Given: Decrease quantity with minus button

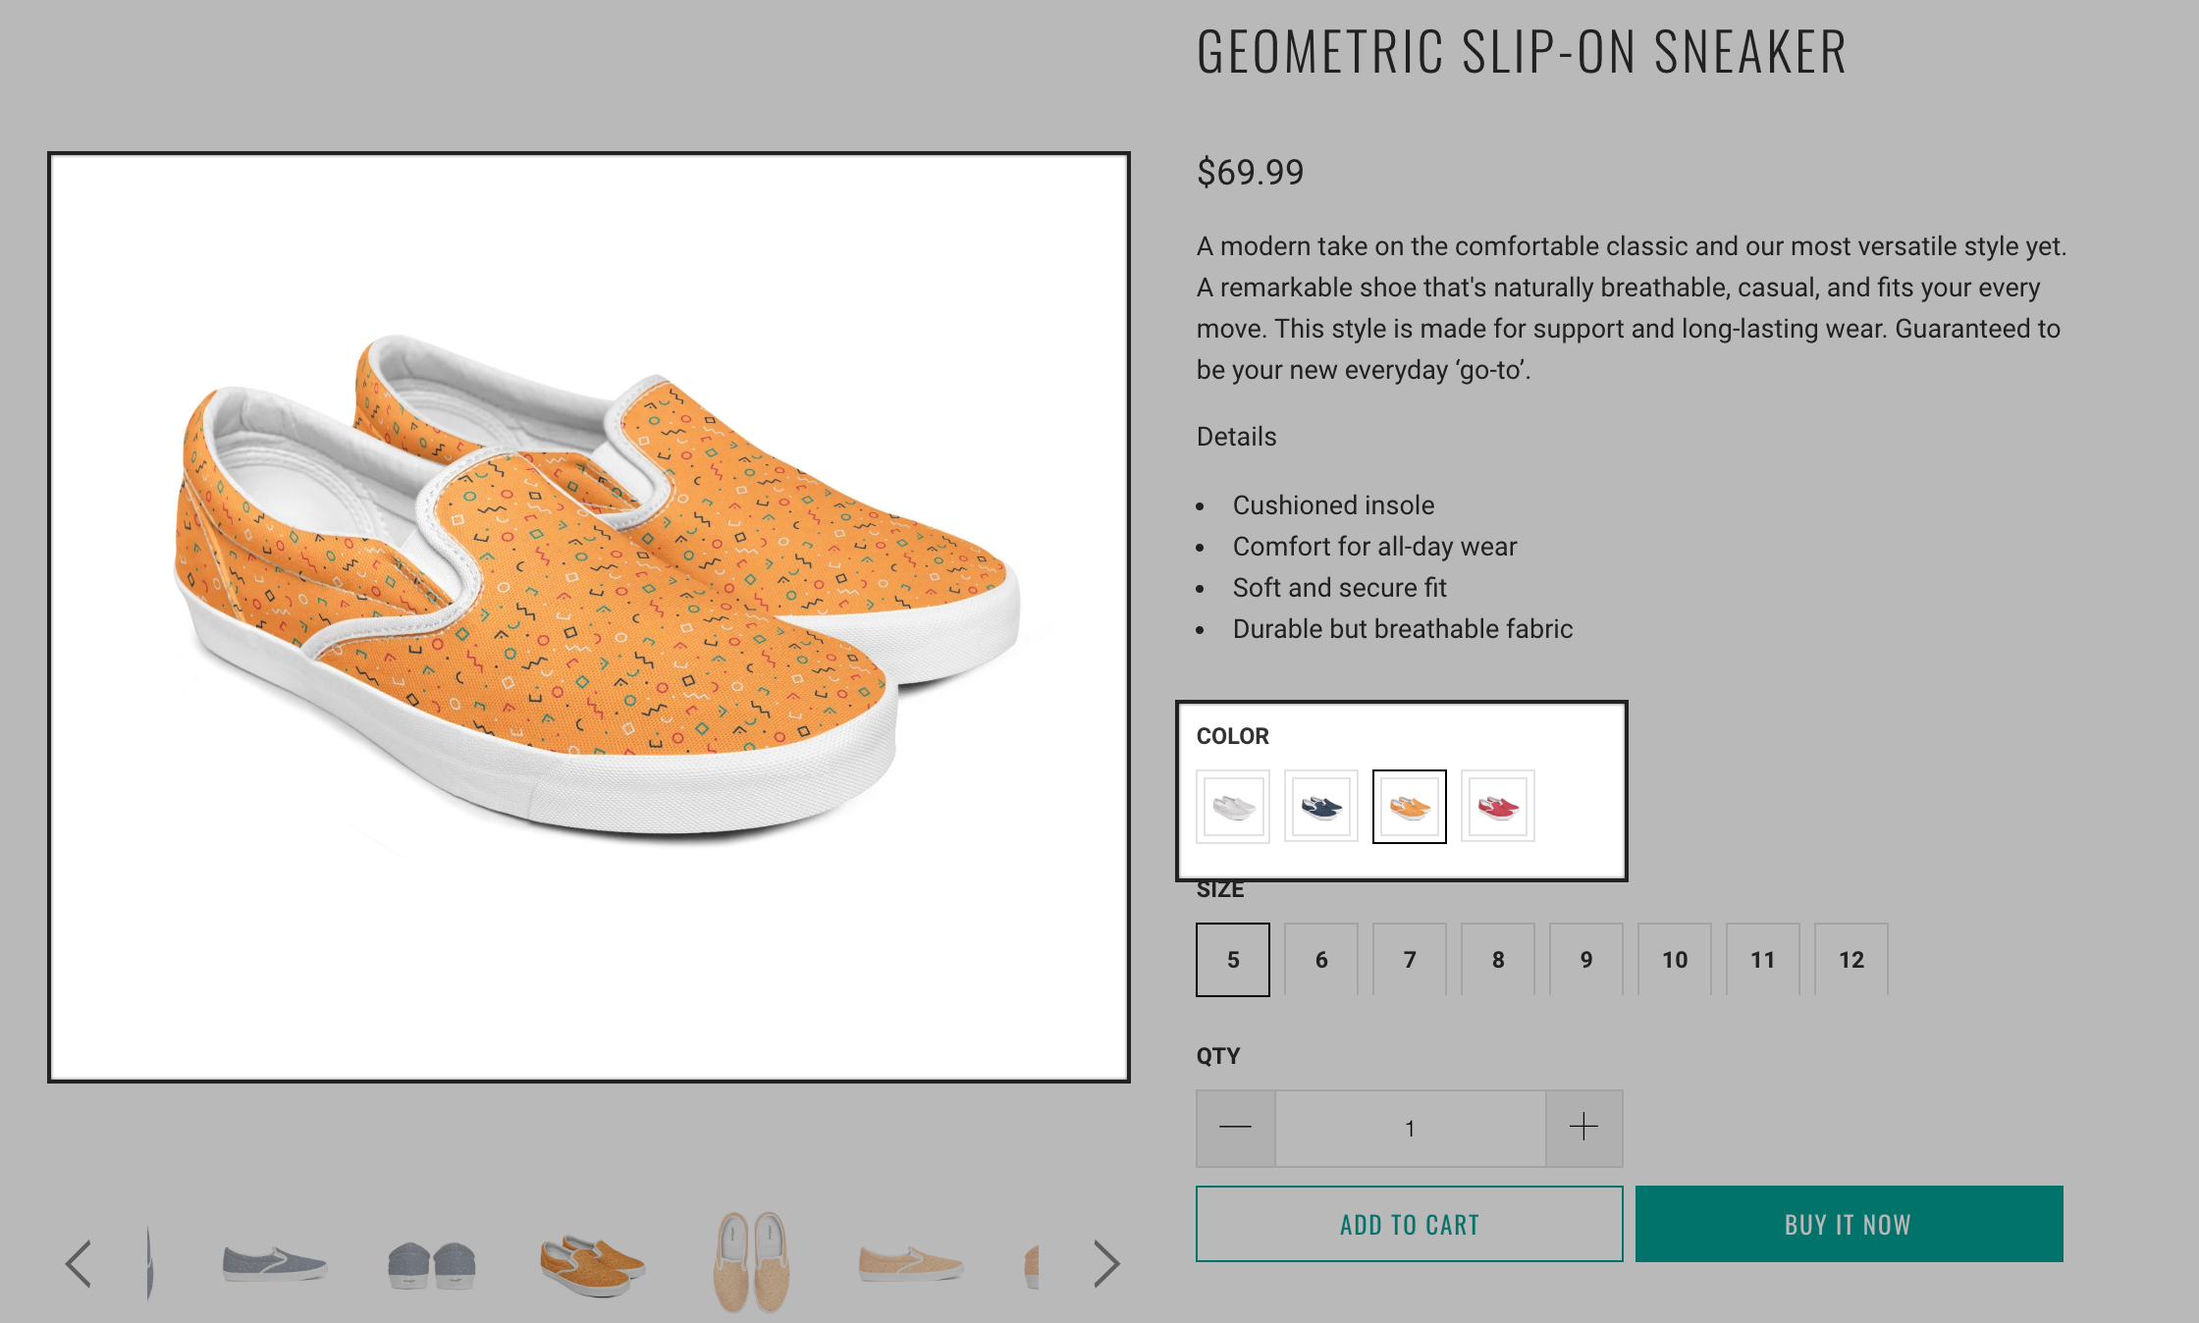Looking at the screenshot, I should coord(1235,1128).
